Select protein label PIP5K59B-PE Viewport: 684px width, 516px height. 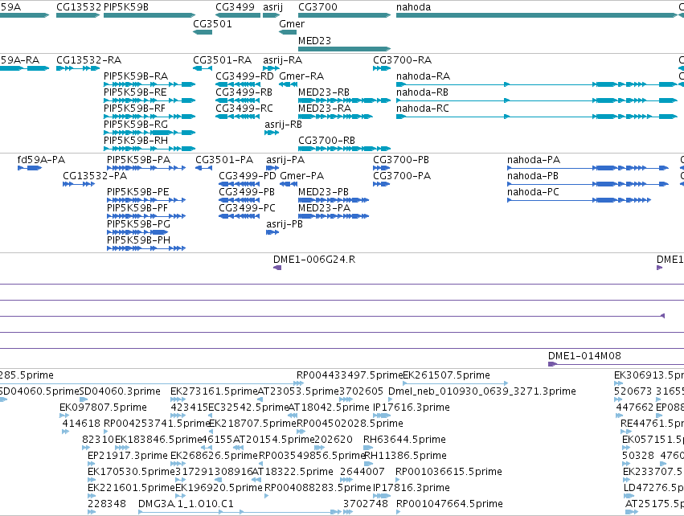pyautogui.click(x=138, y=192)
